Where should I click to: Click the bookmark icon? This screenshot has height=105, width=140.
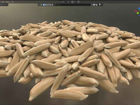94,5
